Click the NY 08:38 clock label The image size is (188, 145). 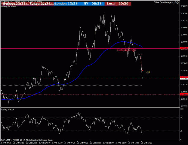[93, 4]
